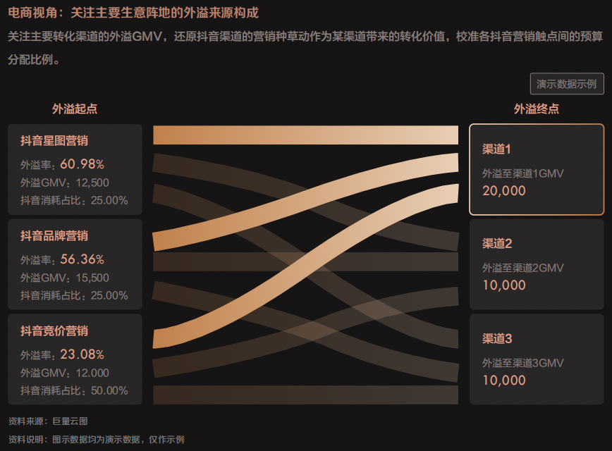Click the 外溢终点 column header
Viewport: 612px width, 451px height.
click(537, 109)
